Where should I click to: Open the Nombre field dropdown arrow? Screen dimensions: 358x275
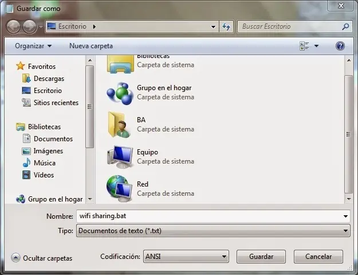tap(345, 216)
